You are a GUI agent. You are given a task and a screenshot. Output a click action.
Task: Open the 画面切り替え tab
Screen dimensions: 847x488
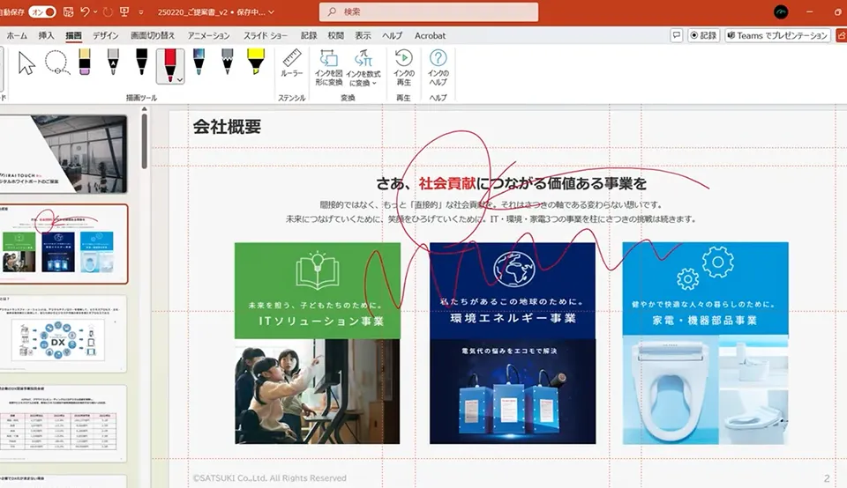coord(153,35)
